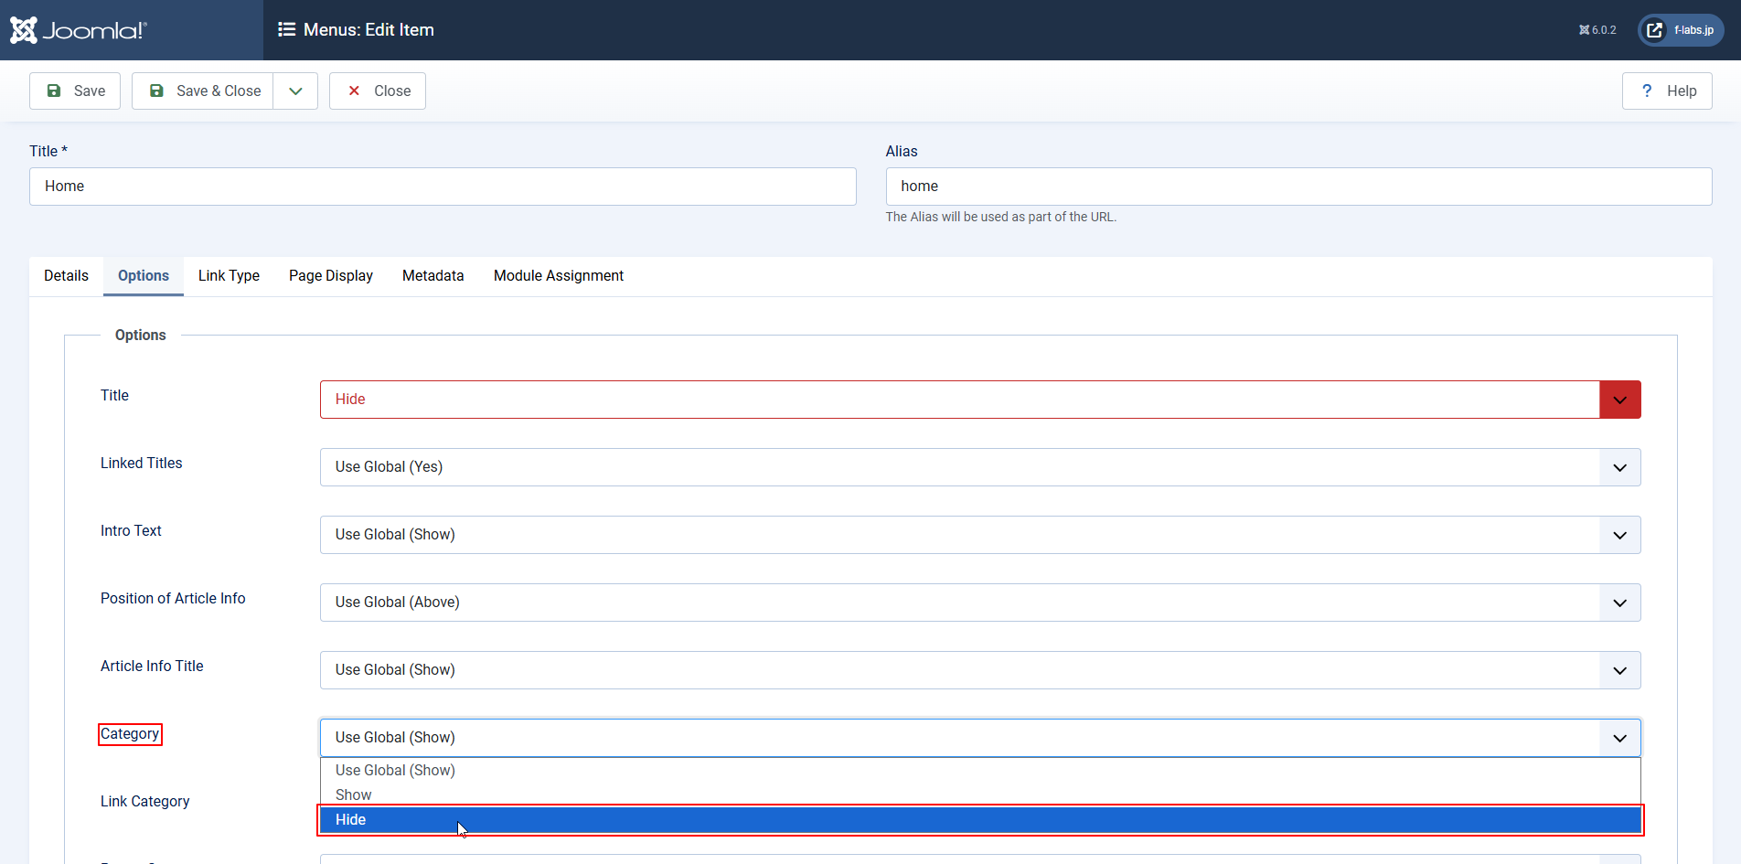
Task: Open the Help button
Action: [x=1667, y=91]
